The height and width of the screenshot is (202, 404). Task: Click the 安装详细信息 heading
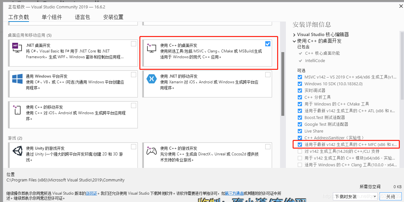pos(312,24)
